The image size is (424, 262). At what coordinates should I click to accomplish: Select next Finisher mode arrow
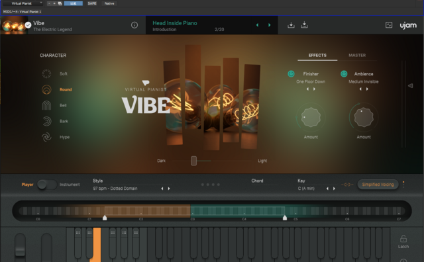314,89
